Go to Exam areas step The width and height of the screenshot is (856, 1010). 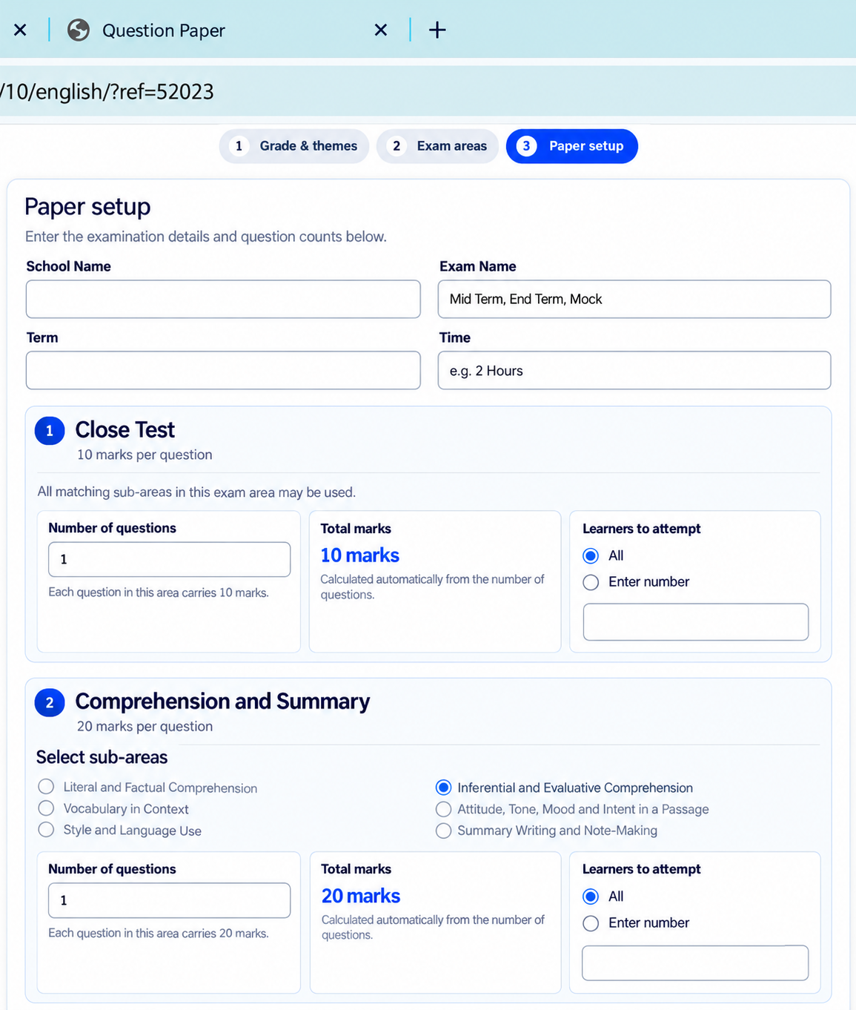[437, 146]
